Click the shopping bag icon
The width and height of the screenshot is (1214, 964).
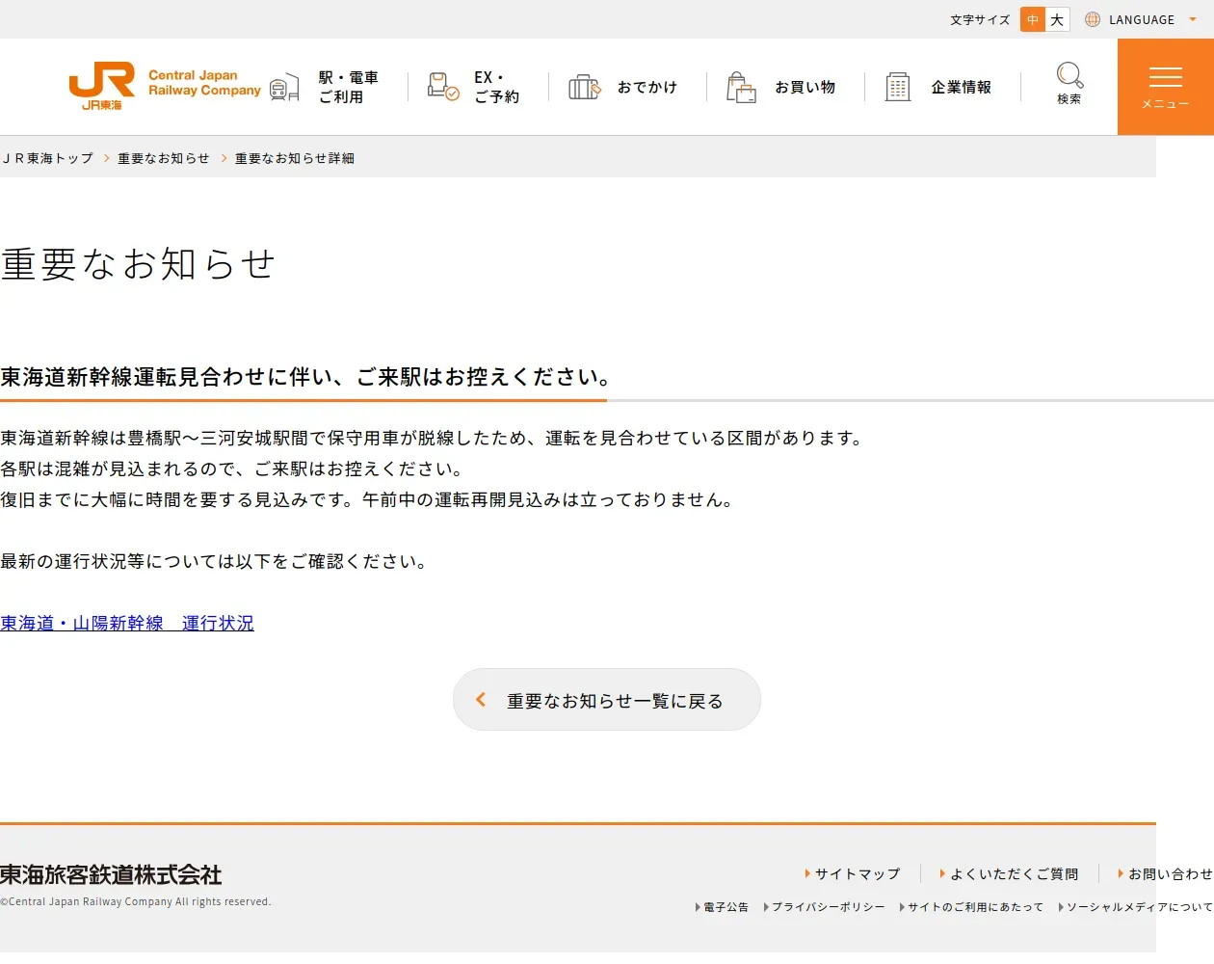(x=741, y=87)
